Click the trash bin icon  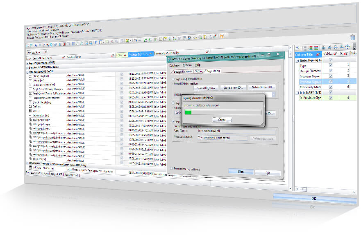pyautogui.click(x=352, y=37)
